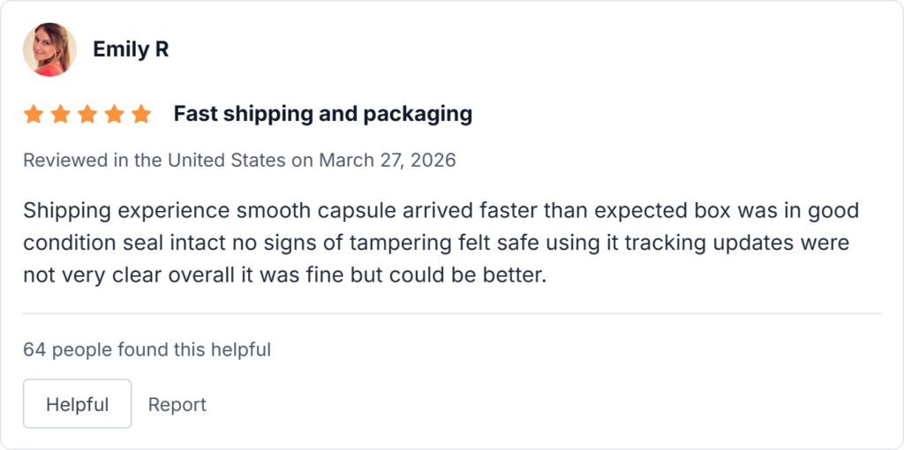Viewport: 904px width, 450px height.
Task: Open Emily R's profile avatar photo
Action: click(49, 49)
